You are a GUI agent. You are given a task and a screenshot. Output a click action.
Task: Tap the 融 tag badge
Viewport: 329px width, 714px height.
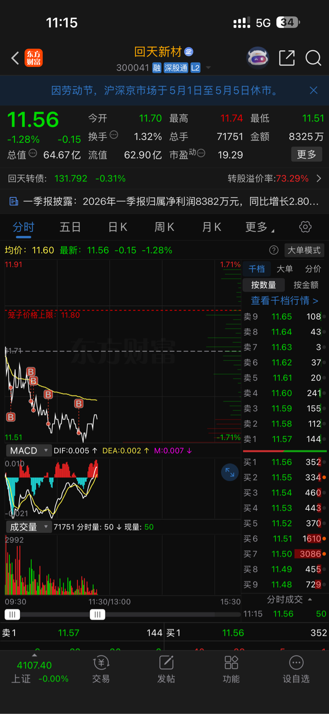[x=157, y=68]
